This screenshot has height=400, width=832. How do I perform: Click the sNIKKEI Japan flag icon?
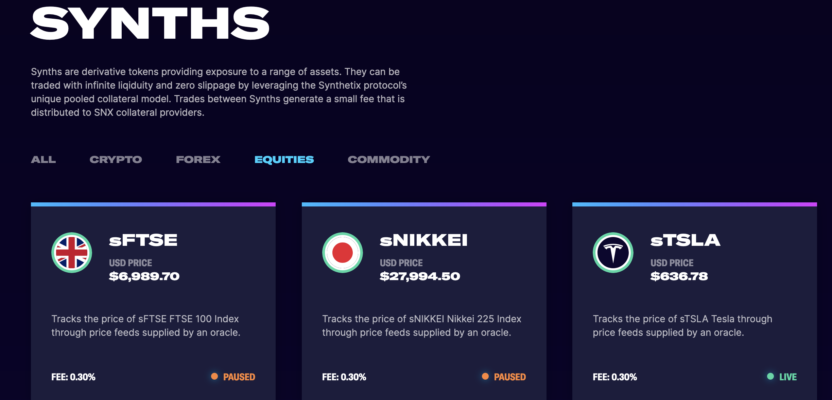tap(342, 253)
